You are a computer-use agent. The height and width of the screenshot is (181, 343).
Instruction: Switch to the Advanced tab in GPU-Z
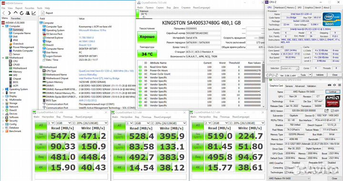click(300, 86)
